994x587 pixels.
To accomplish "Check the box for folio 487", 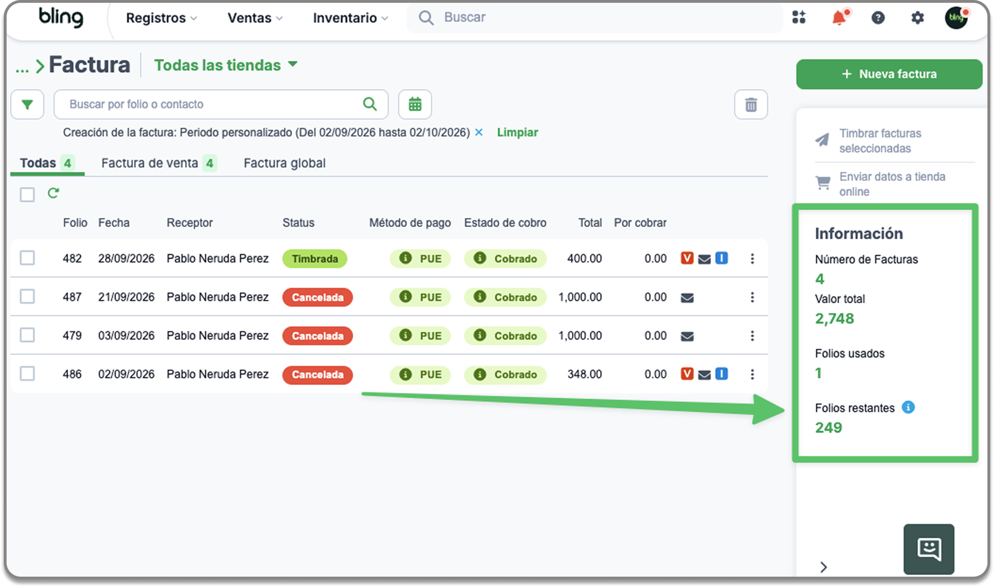I will 27,297.
